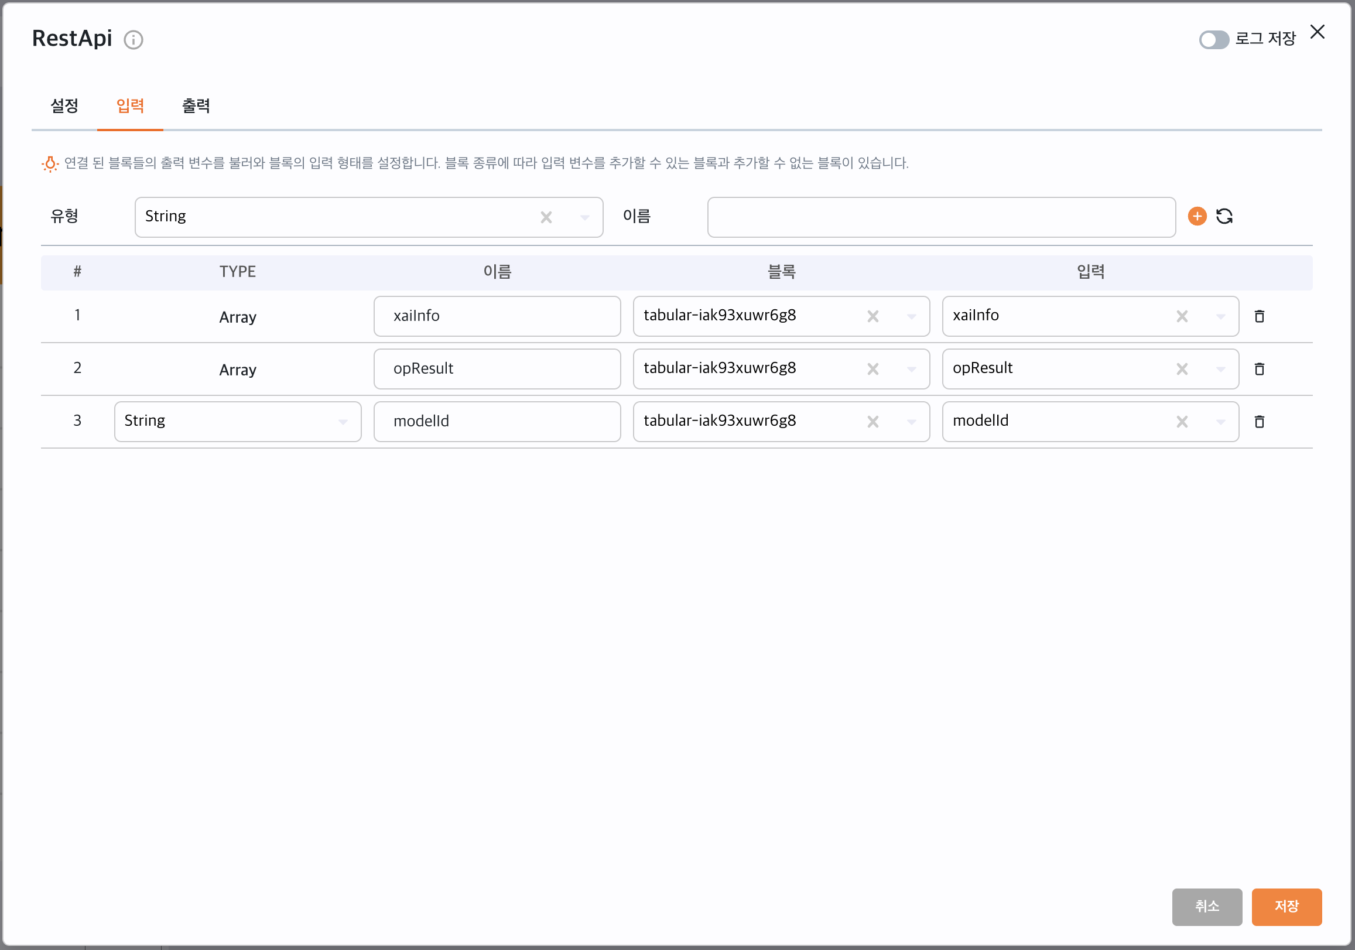The width and height of the screenshot is (1355, 950).
Task: Open the RestApi info icon
Action: [134, 40]
